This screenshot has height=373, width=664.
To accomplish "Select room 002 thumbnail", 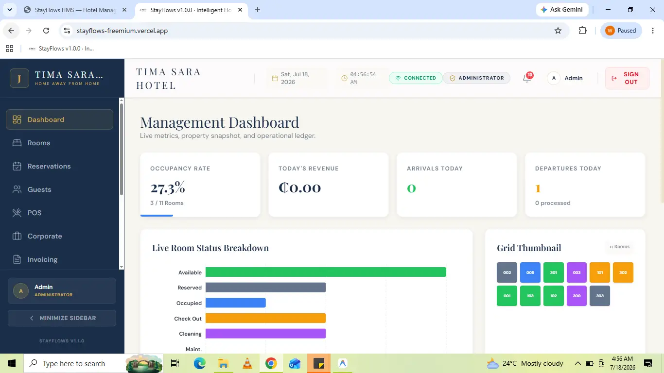I will pyautogui.click(x=507, y=272).
